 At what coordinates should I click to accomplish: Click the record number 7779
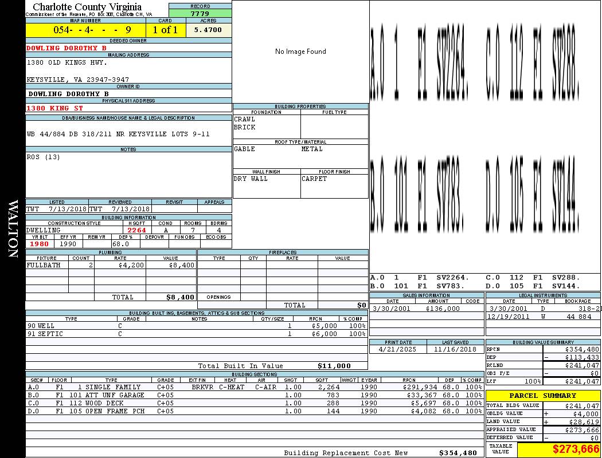[x=200, y=13]
